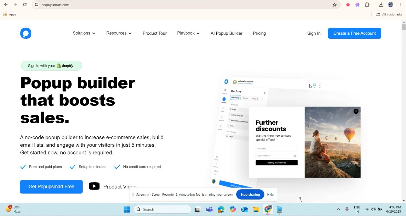
Task: Click Sign in with your Shopify
Action: (52, 66)
